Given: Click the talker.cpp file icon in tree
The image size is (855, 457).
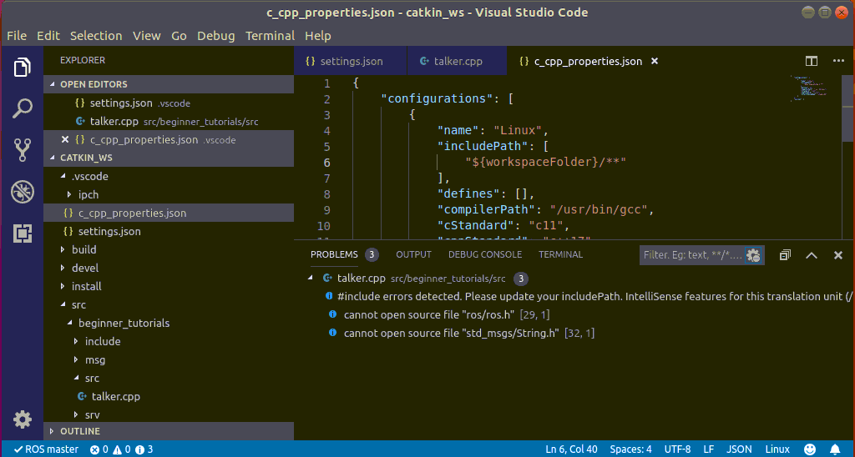Looking at the screenshot, I should tap(82, 396).
